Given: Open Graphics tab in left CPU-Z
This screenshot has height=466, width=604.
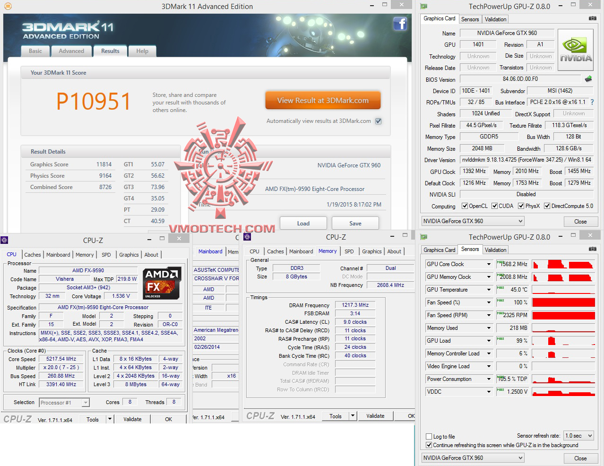Looking at the screenshot, I should [129, 255].
